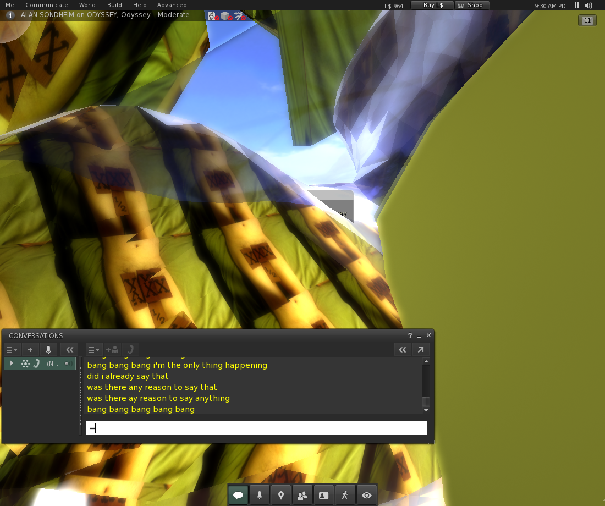Toggle voice with Conversations microphone button
Image resolution: width=605 pixels, height=506 pixels.
coord(48,349)
